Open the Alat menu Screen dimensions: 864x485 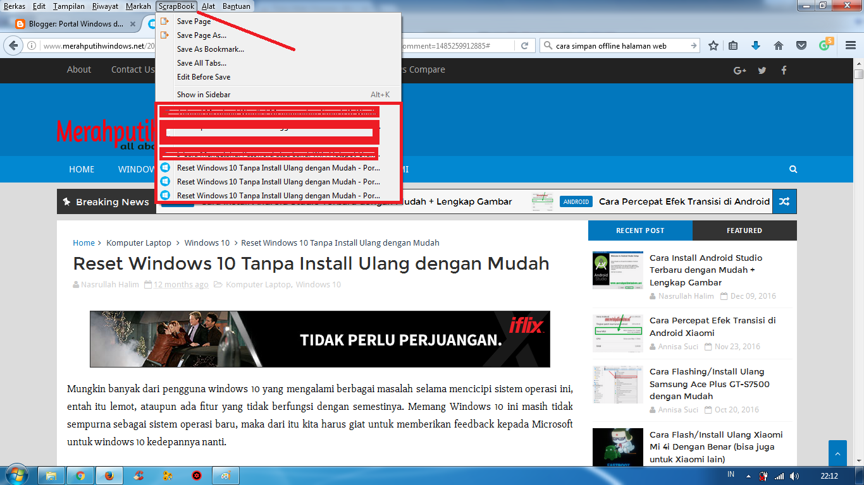[208, 6]
